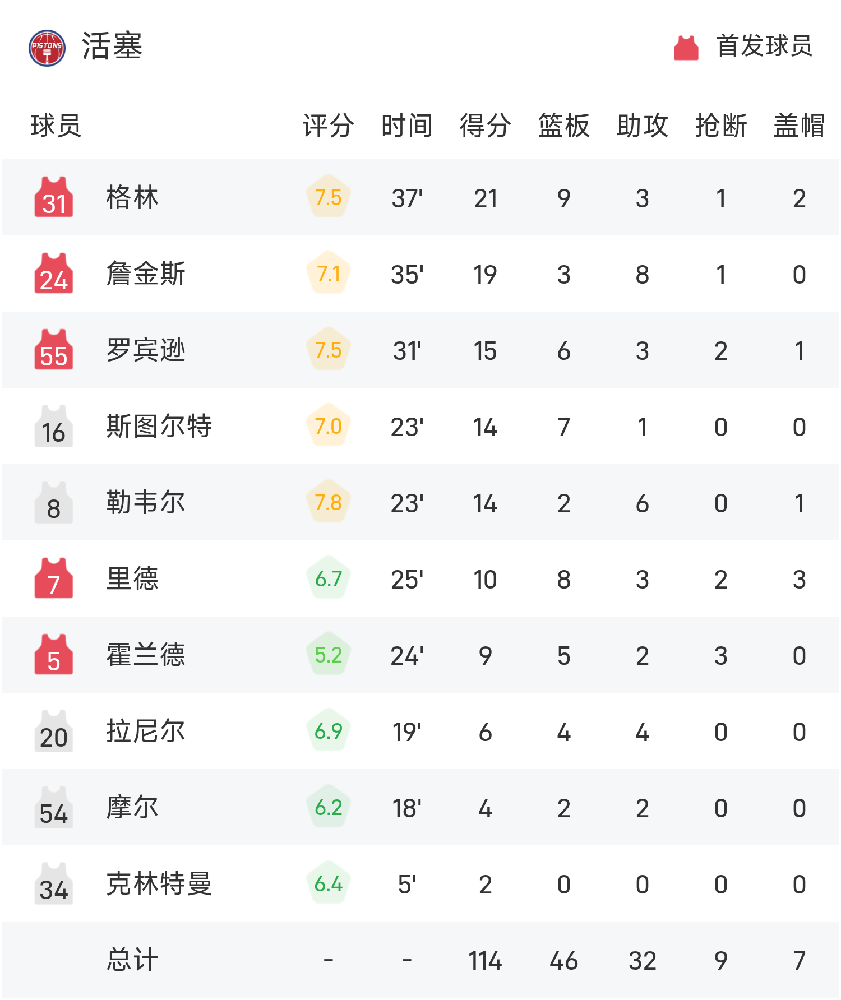Open player 詹金斯's name link
Image resolution: width=841 pixels, height=1000 pixels.
point(146,274)
